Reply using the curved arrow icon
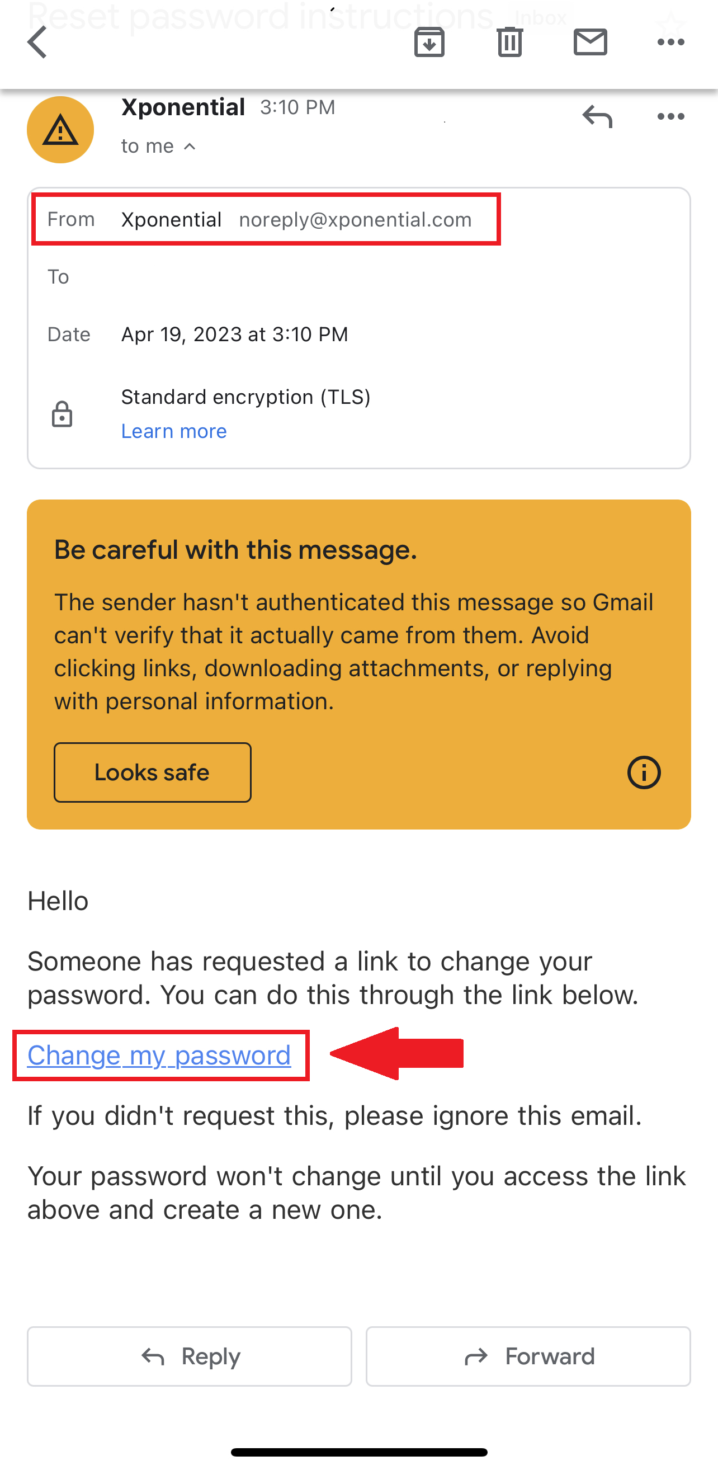The width and height of the screenshot is (718, 1470). point(597,117)
